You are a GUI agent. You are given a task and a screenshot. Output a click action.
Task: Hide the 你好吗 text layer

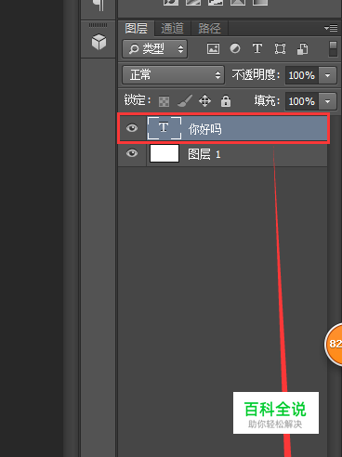(132, 128)
